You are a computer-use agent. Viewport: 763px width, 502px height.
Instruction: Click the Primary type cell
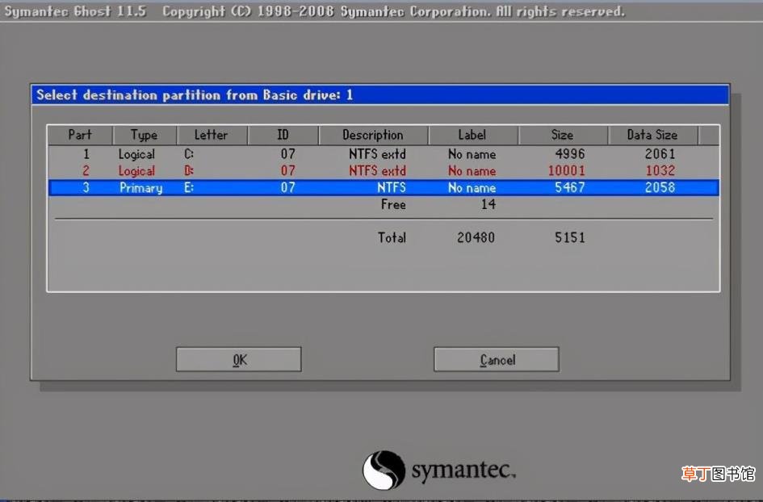(x=141, y=188)
